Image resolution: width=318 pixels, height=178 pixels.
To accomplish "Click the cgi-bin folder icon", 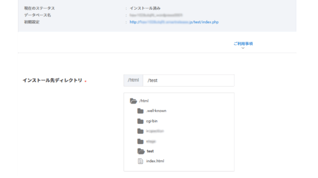I will 140,121.
